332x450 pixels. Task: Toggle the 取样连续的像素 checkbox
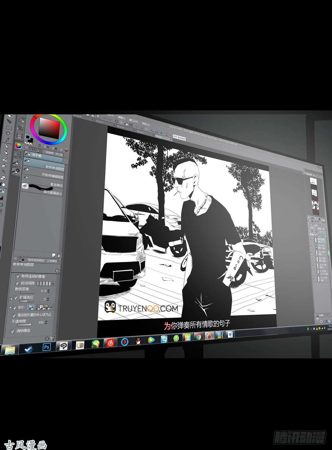[x=18, y=276]
